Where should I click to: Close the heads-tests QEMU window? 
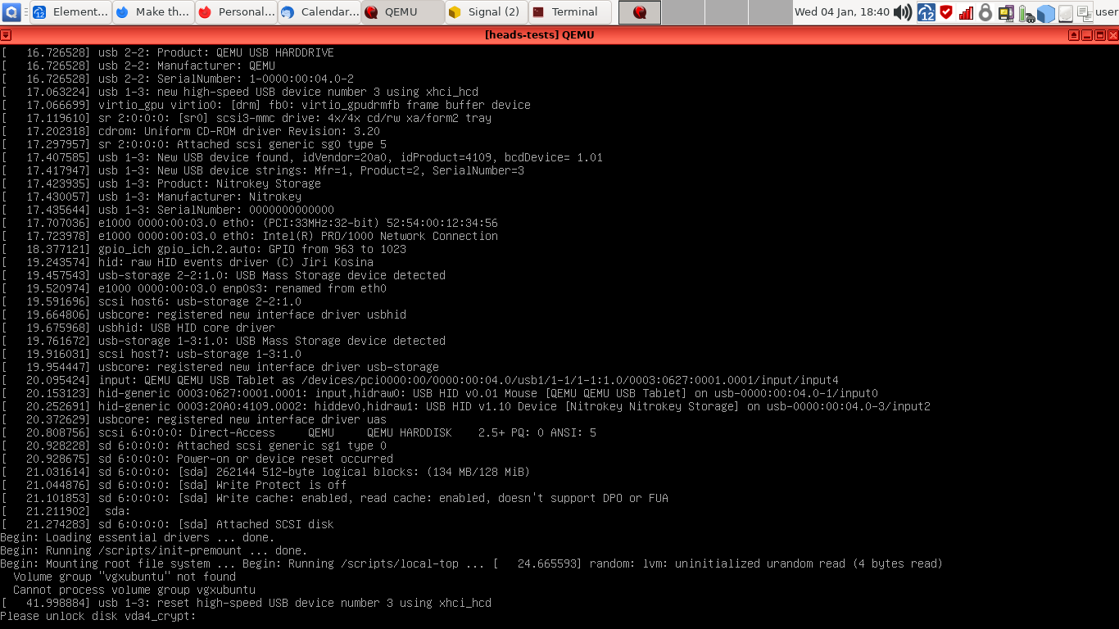pos(1112,35)
